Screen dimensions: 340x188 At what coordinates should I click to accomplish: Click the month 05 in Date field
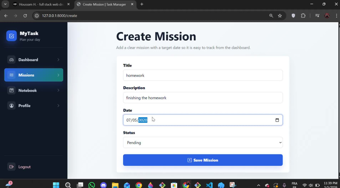(x=135, y=120)
